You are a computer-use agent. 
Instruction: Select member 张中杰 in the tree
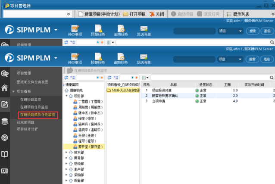(x=90, y=113)
